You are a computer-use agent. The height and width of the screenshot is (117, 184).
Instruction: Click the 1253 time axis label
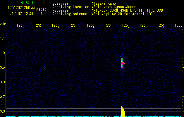pos(55,25)
